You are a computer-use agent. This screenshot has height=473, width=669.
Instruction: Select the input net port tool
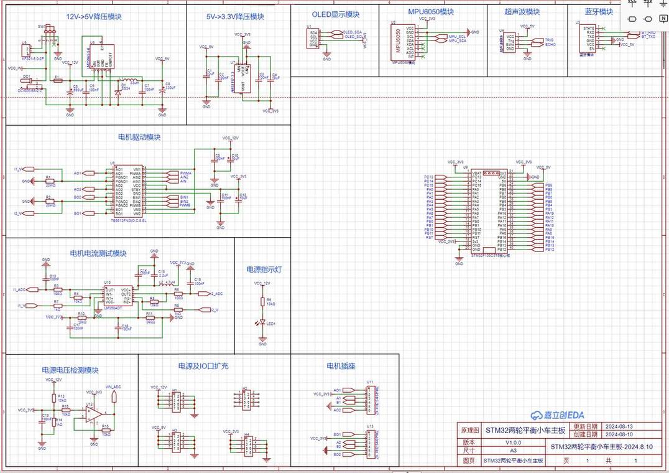point(632,19)
